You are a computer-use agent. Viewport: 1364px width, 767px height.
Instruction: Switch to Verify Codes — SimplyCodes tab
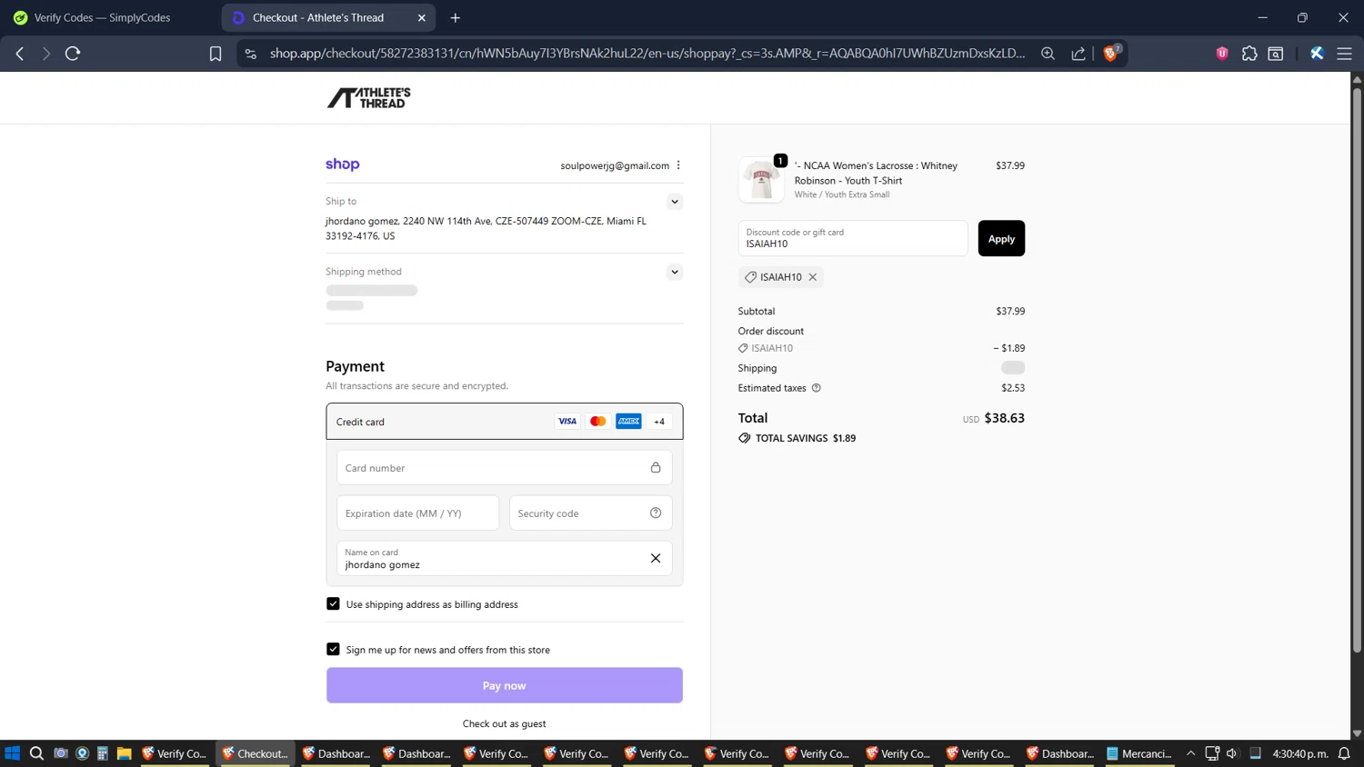coord(102,17)
